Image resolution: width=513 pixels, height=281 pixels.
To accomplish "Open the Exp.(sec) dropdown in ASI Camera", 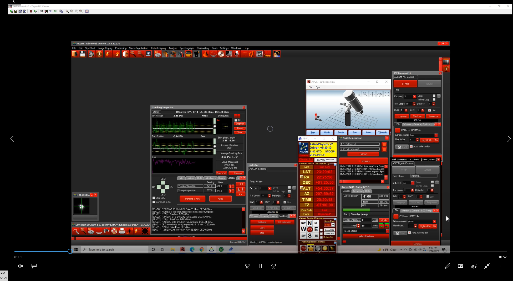I will pos(414,97).
